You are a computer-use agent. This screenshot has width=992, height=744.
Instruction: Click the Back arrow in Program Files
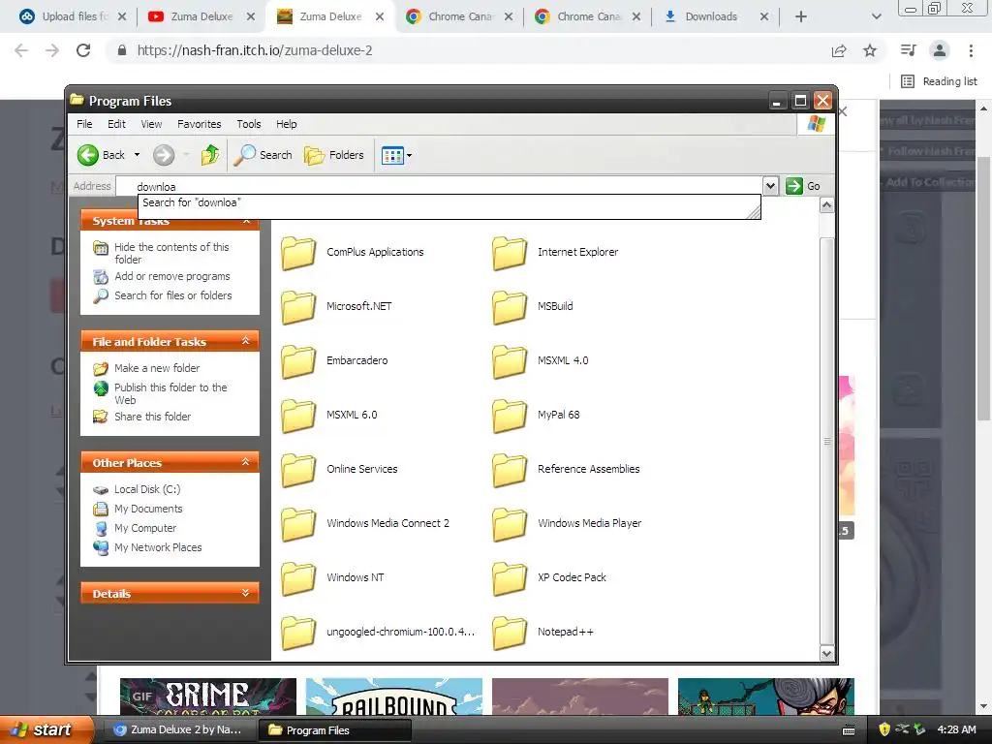click(x=88, y=155)
